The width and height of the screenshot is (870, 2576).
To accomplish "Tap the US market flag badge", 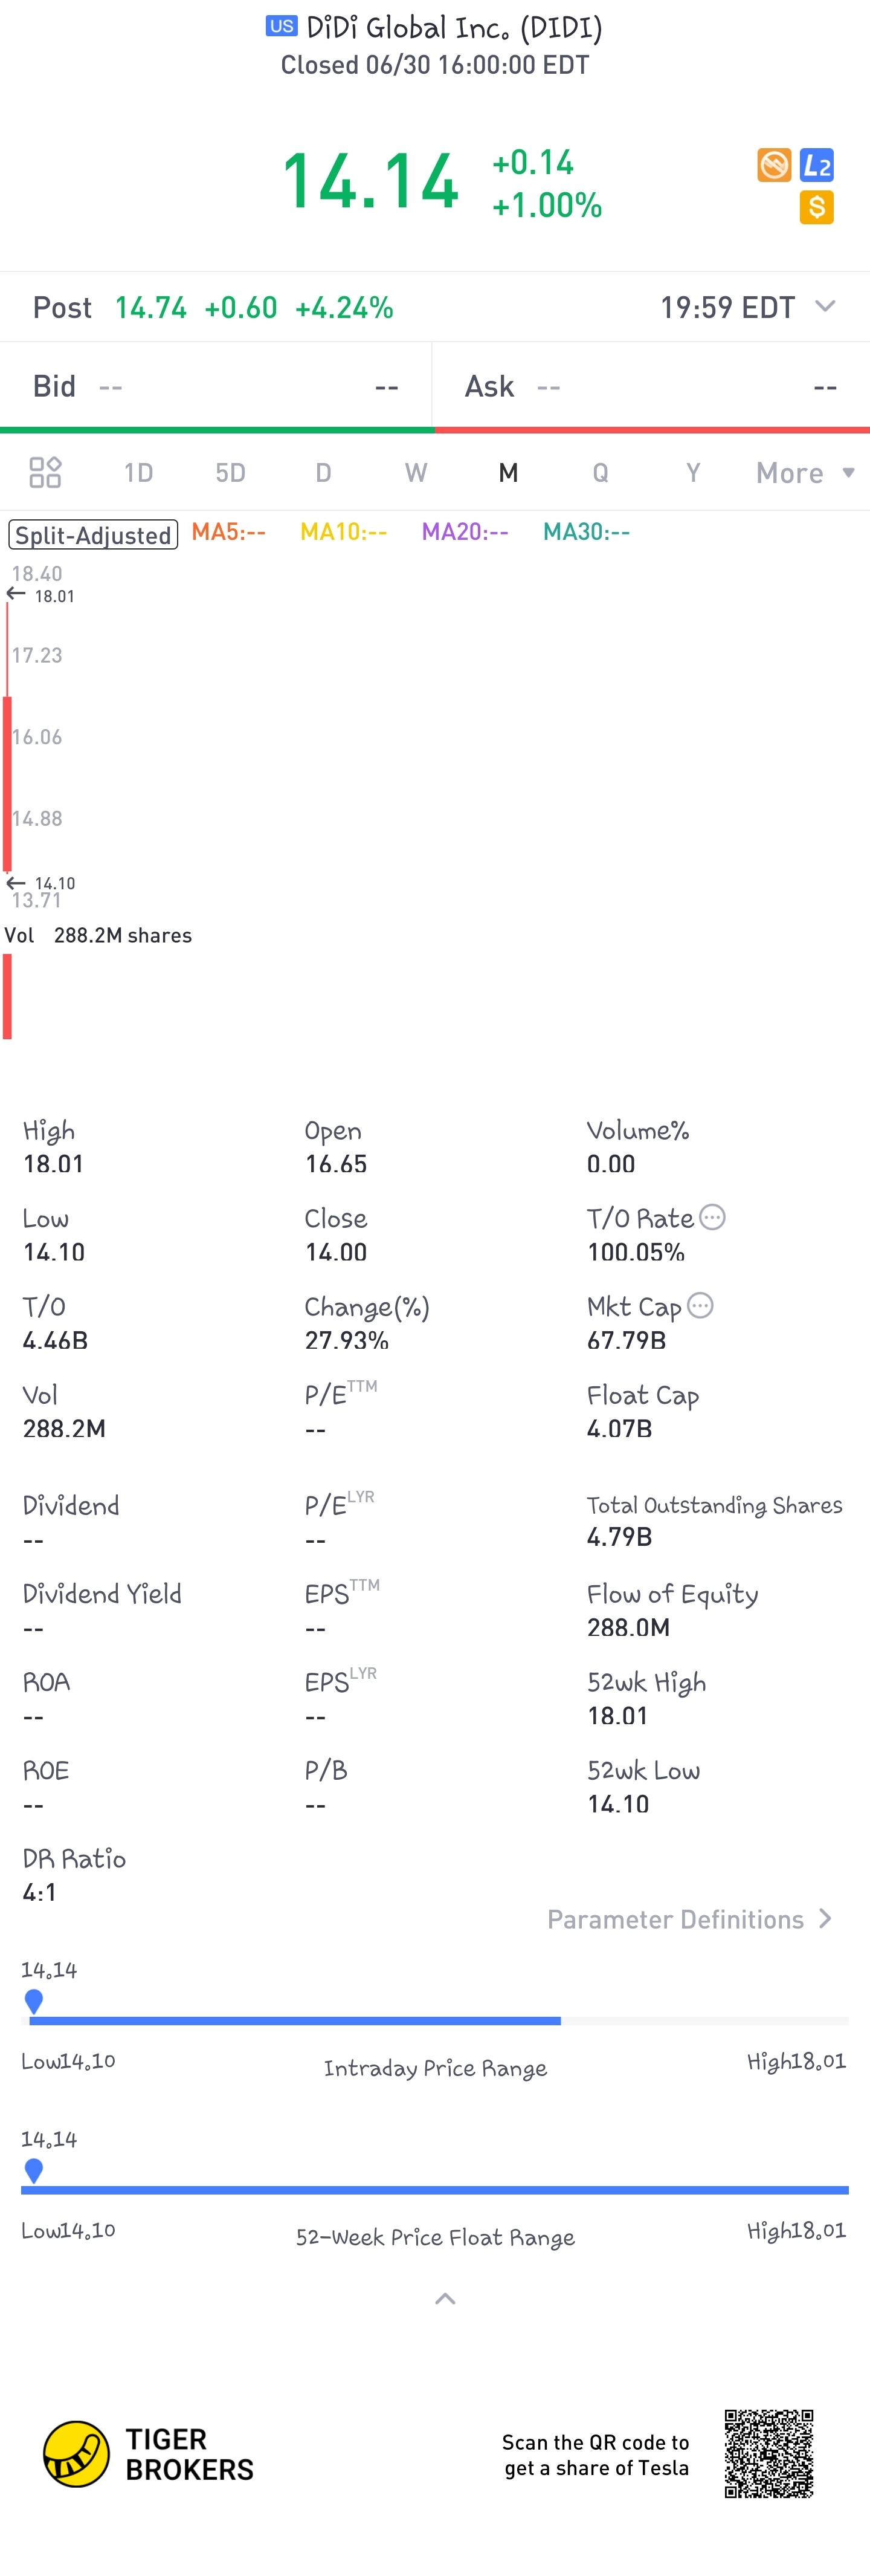I will coord(281,26).
